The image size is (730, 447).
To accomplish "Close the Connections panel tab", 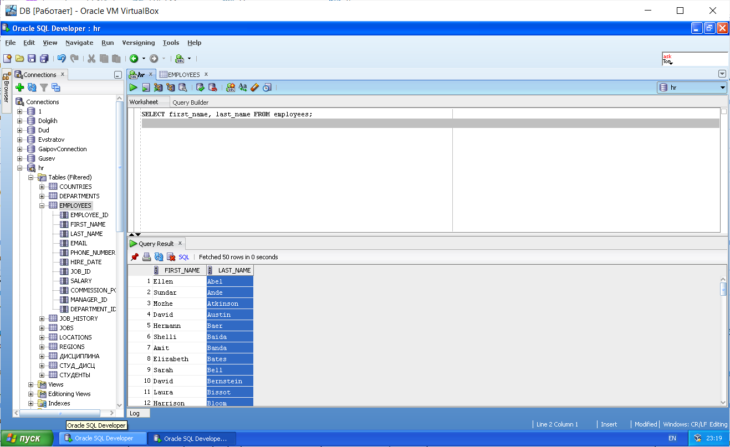I will (x=63, y=74).
